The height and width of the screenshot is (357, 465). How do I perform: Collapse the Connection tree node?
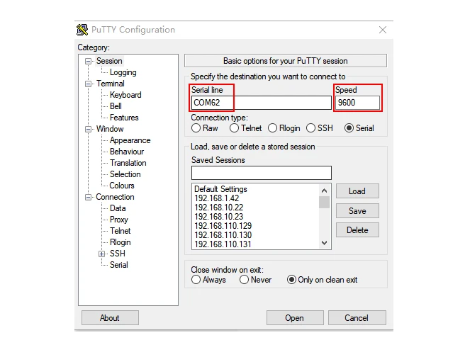pos(88,198)
